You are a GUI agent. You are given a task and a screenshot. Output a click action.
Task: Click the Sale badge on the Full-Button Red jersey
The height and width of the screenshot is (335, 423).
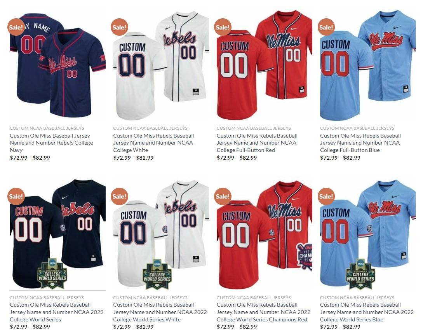click(223, 27)
